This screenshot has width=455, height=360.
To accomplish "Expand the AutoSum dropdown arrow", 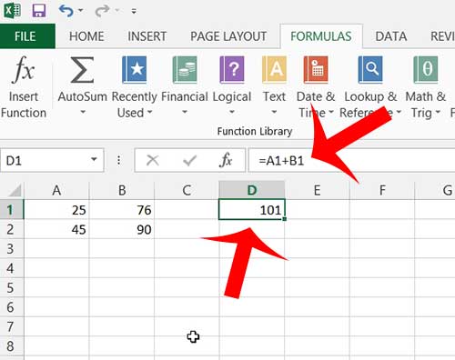I will click(x=83, y=112).
